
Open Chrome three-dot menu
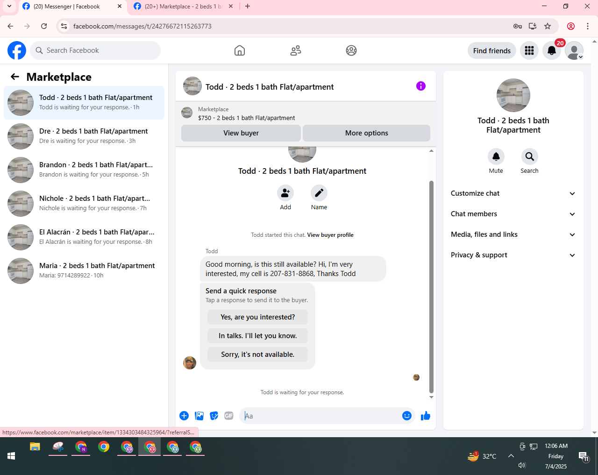click(588, 26)
